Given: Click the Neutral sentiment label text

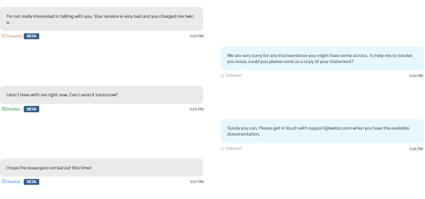Looking at the screenshot, I should click(14, 182).
